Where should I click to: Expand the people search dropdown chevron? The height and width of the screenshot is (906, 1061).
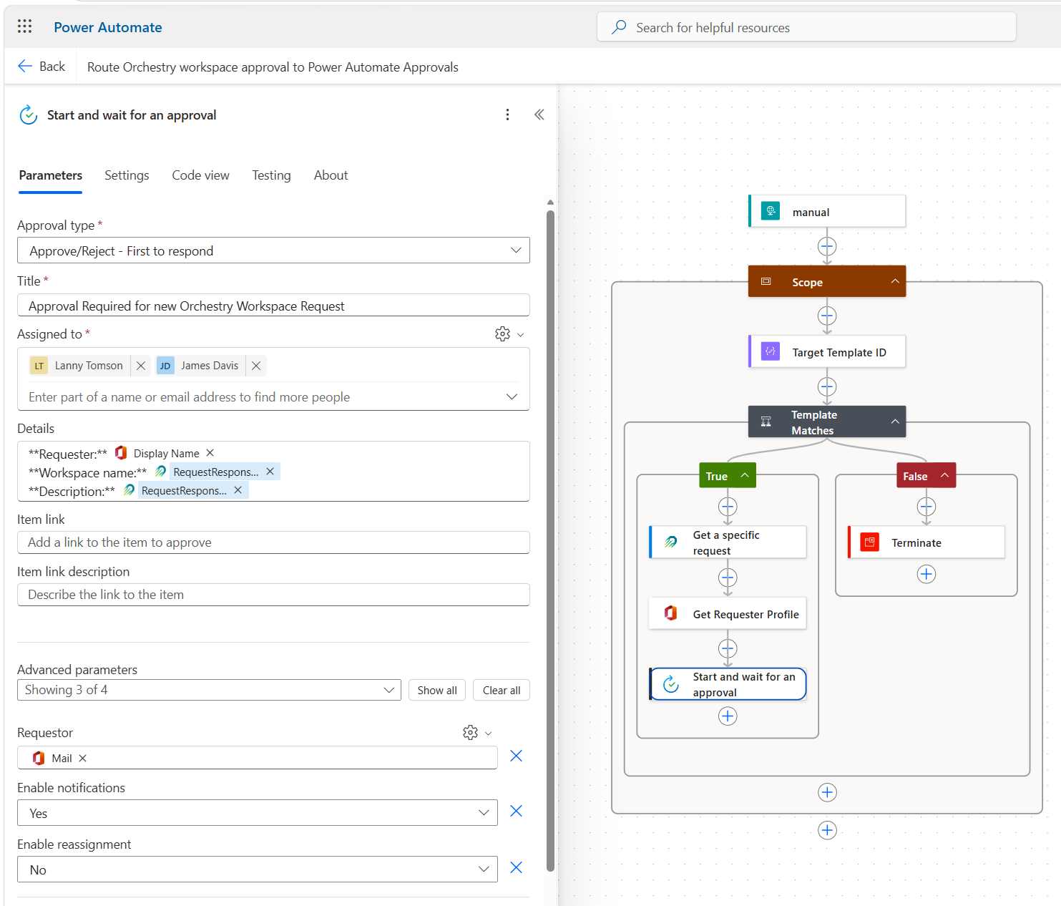click(512, 396)
